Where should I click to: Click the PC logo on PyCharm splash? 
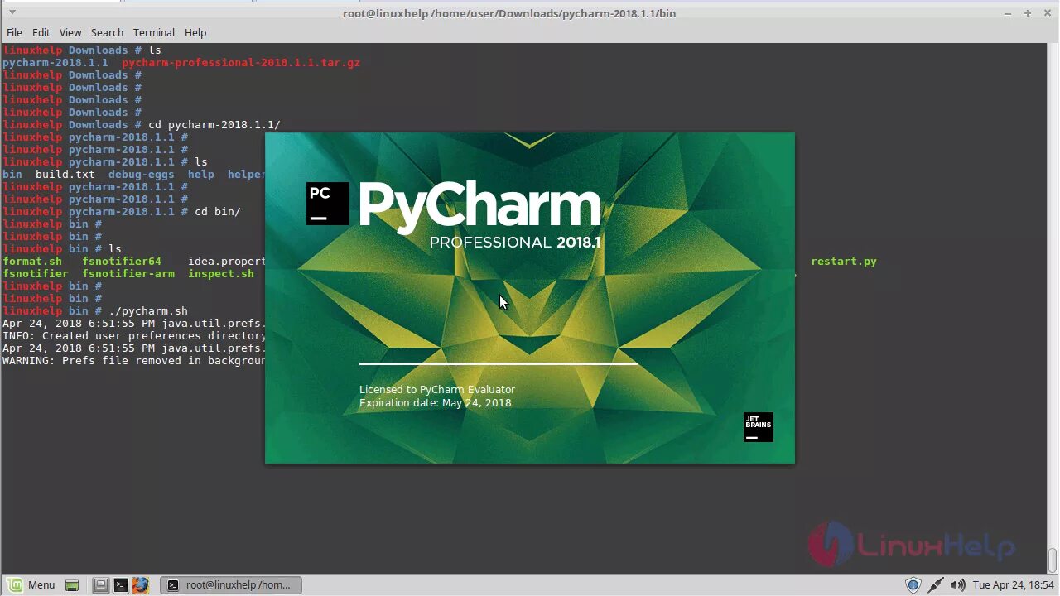point(328,204)
